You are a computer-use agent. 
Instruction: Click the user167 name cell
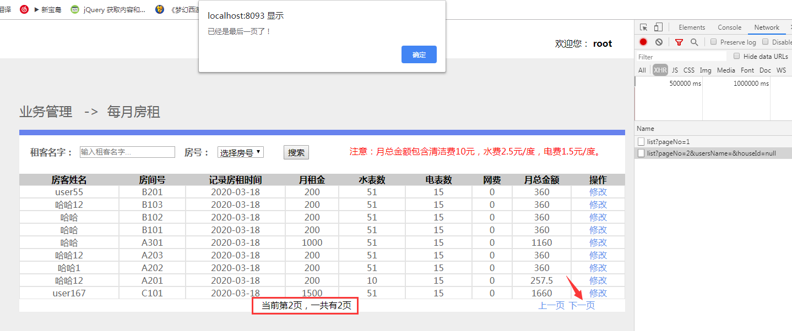[x=69, y=293]
